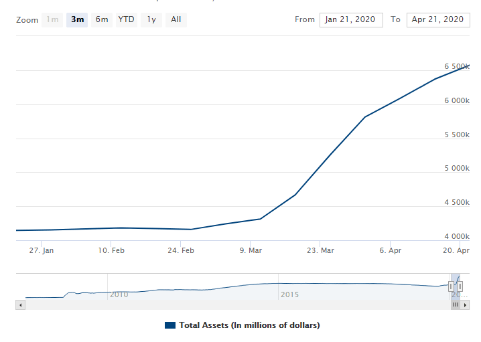481x342 pixels.
Task: Edit the To date field
Action: click(x=438, y=19)
